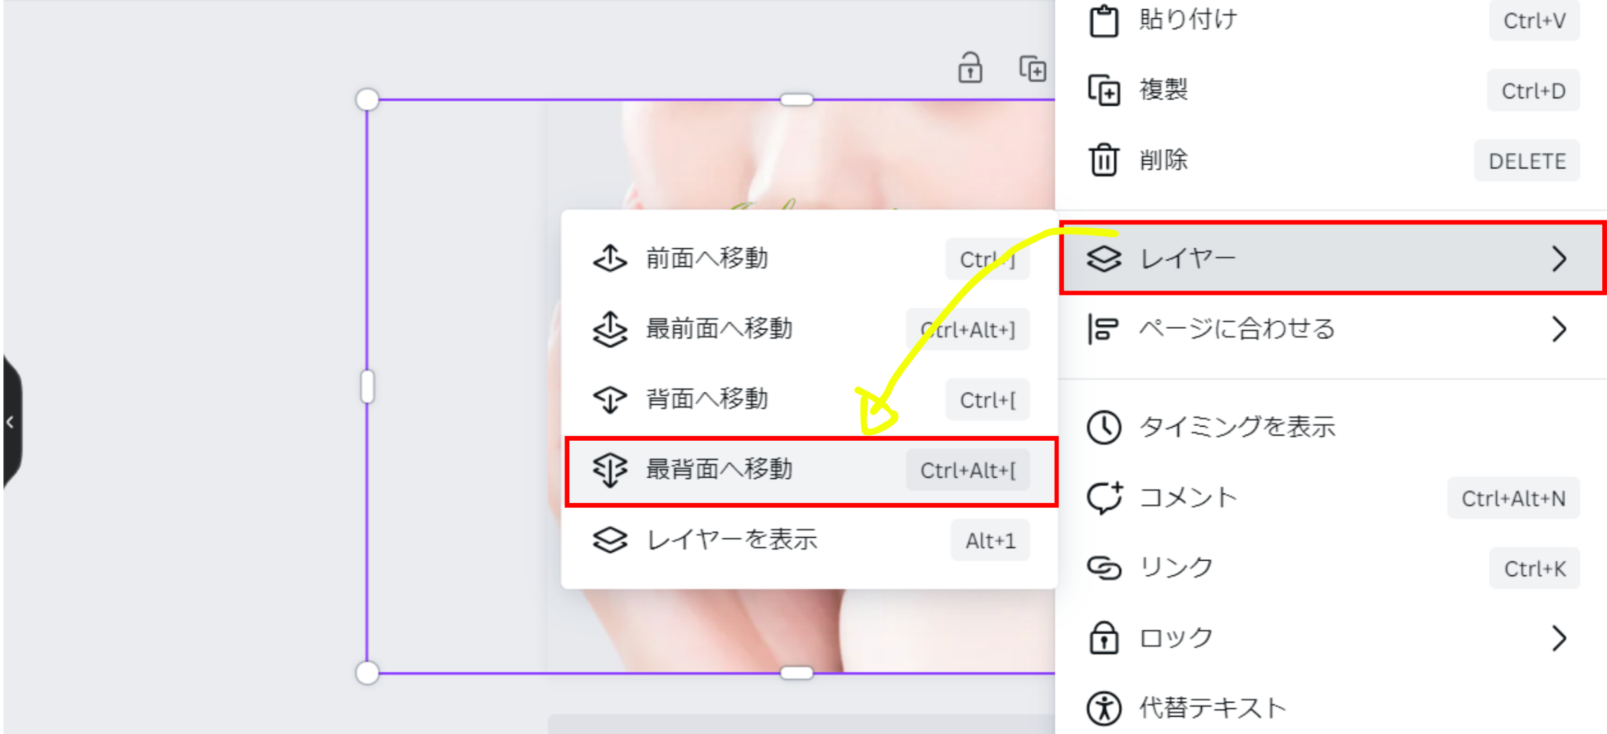Click the chain link icon for リンク

pos(1103,568)
